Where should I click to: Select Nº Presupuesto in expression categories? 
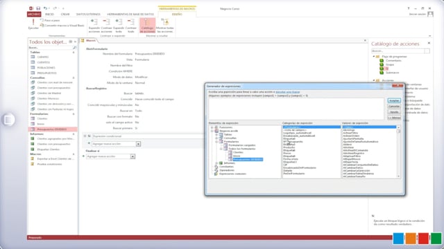coord(293,142)
